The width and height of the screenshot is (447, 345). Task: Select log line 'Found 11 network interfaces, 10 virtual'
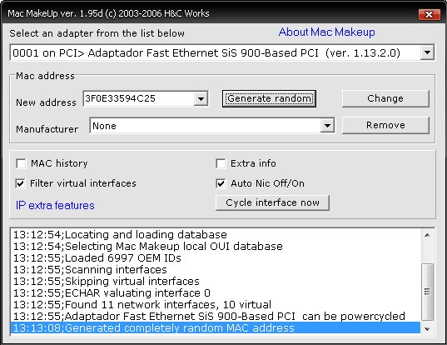click(x=216, y=305)
